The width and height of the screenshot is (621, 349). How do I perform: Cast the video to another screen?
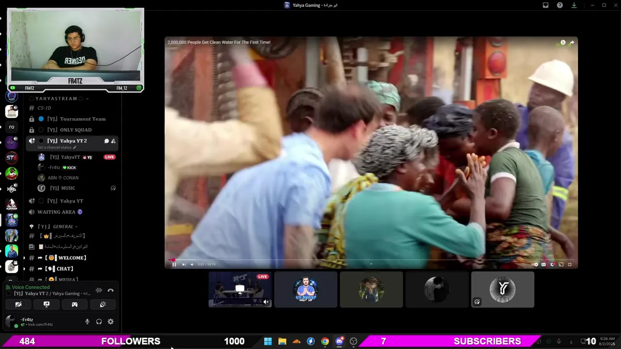561,264
